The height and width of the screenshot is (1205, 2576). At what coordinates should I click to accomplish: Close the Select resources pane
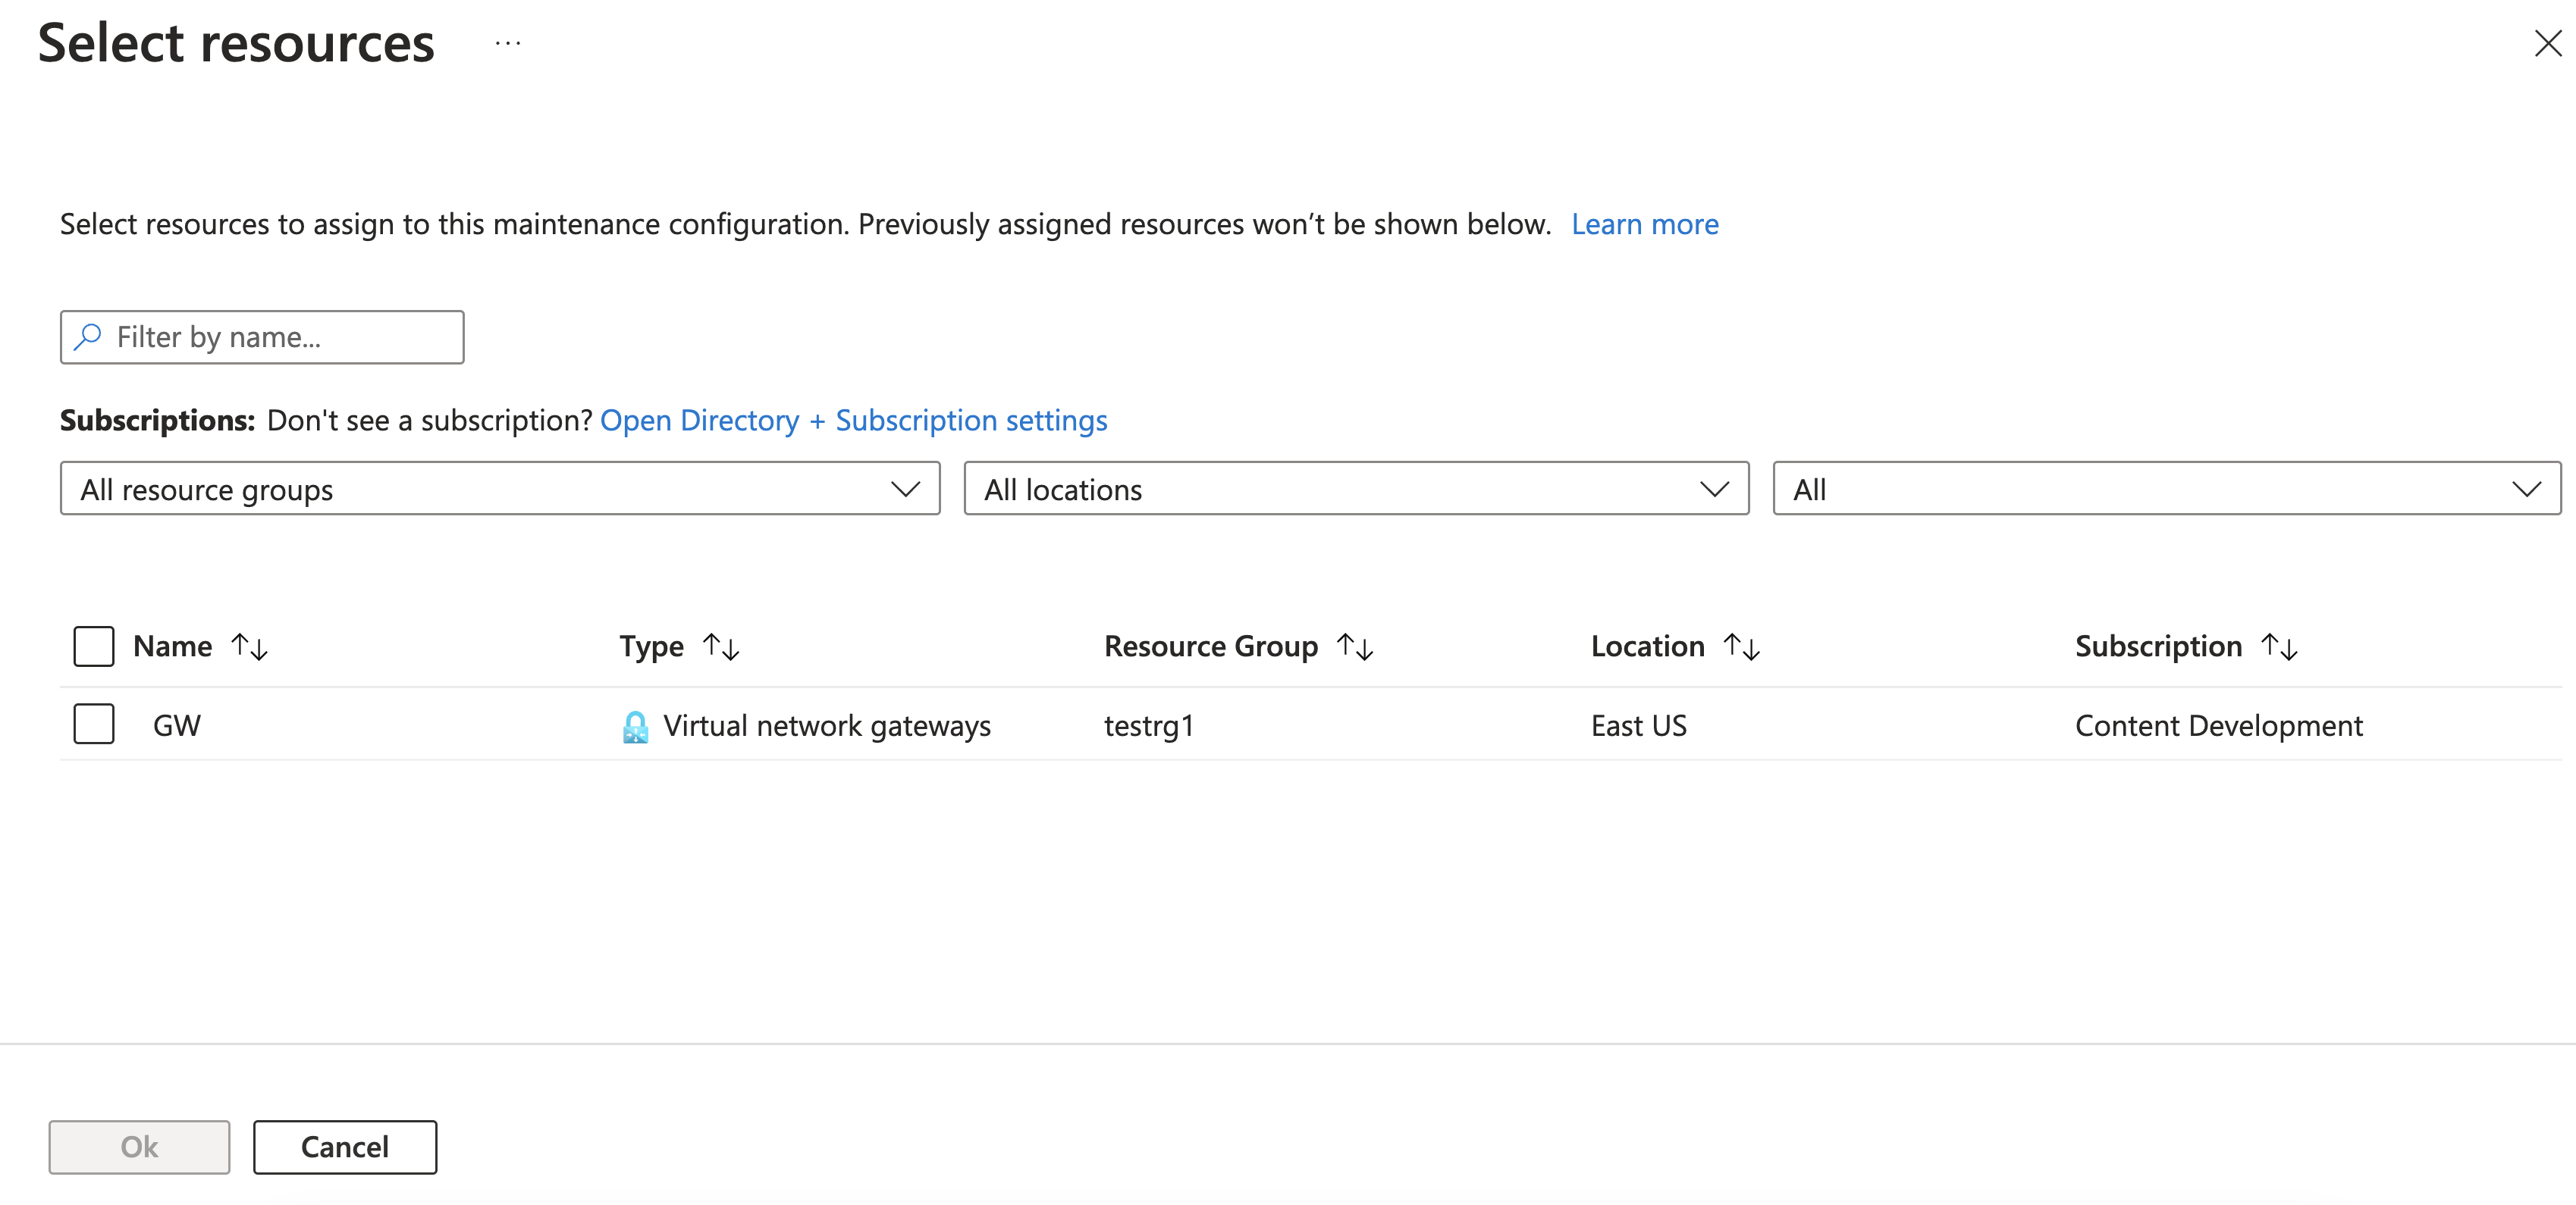click(2547, 44)
